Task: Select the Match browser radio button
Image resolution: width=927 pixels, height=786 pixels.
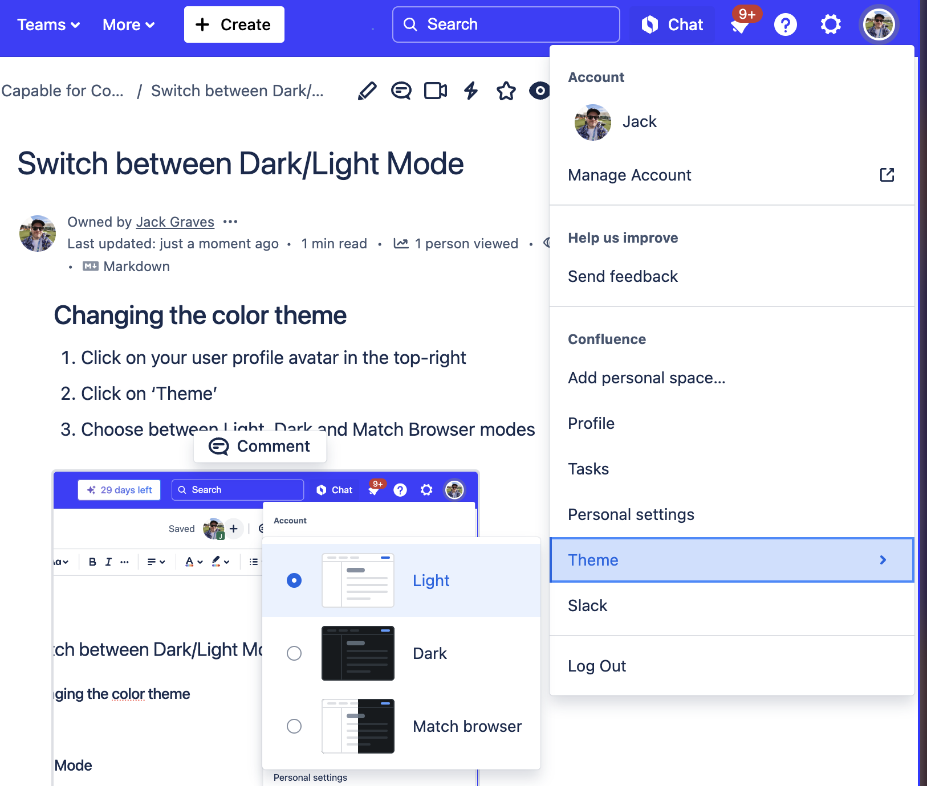Action: [294, 726]
